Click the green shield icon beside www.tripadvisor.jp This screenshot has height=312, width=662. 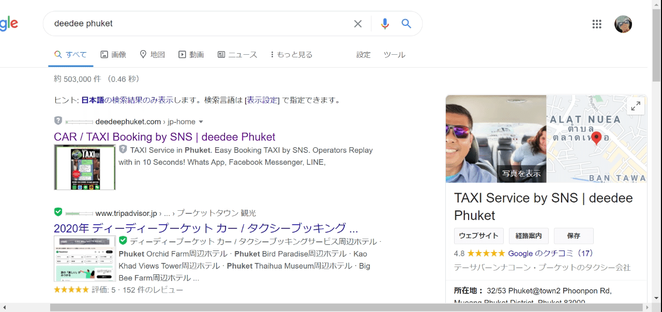click(x=58, y=212)
